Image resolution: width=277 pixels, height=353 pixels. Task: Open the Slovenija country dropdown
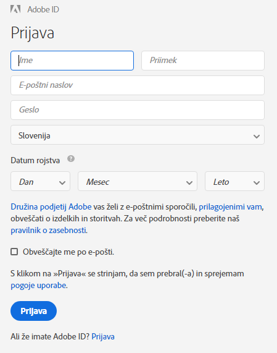click(138, 135)
